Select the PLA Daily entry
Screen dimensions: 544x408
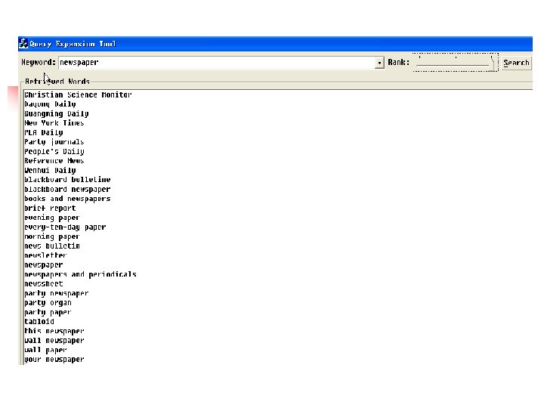[44, 132]
